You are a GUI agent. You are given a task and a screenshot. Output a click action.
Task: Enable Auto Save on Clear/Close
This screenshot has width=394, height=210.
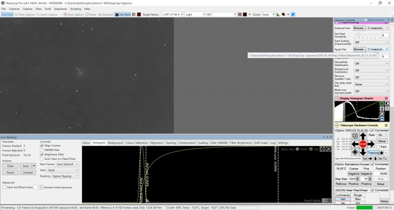[x=42, y=159]
